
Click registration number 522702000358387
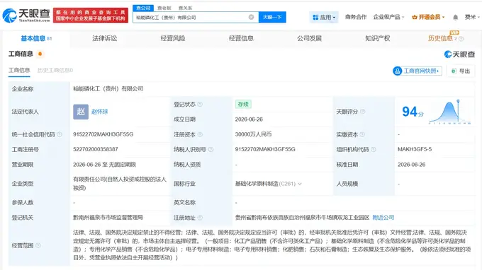[x=95, y=149]
